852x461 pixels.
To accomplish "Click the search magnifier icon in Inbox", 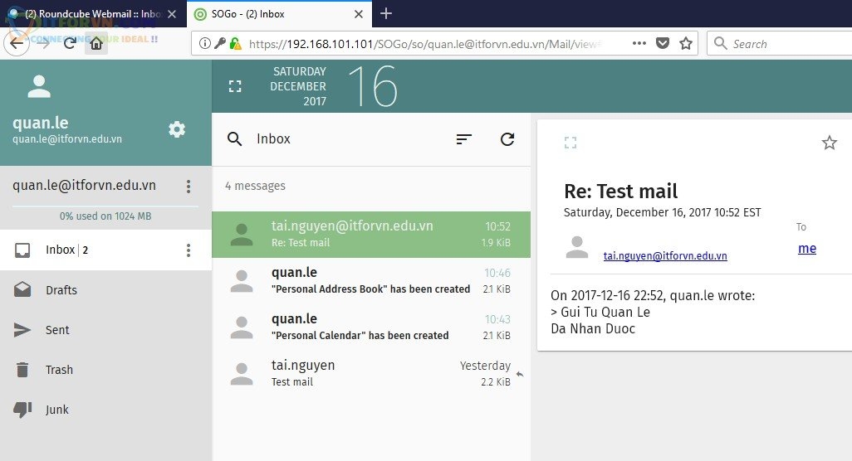I will point(235,139).
